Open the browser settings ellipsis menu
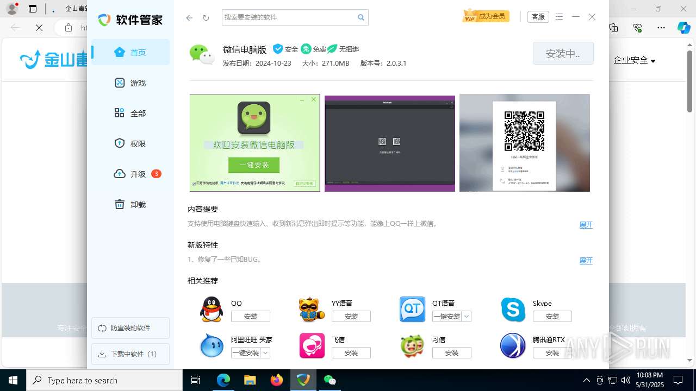696x391 pixels. [x=661, y=28]
